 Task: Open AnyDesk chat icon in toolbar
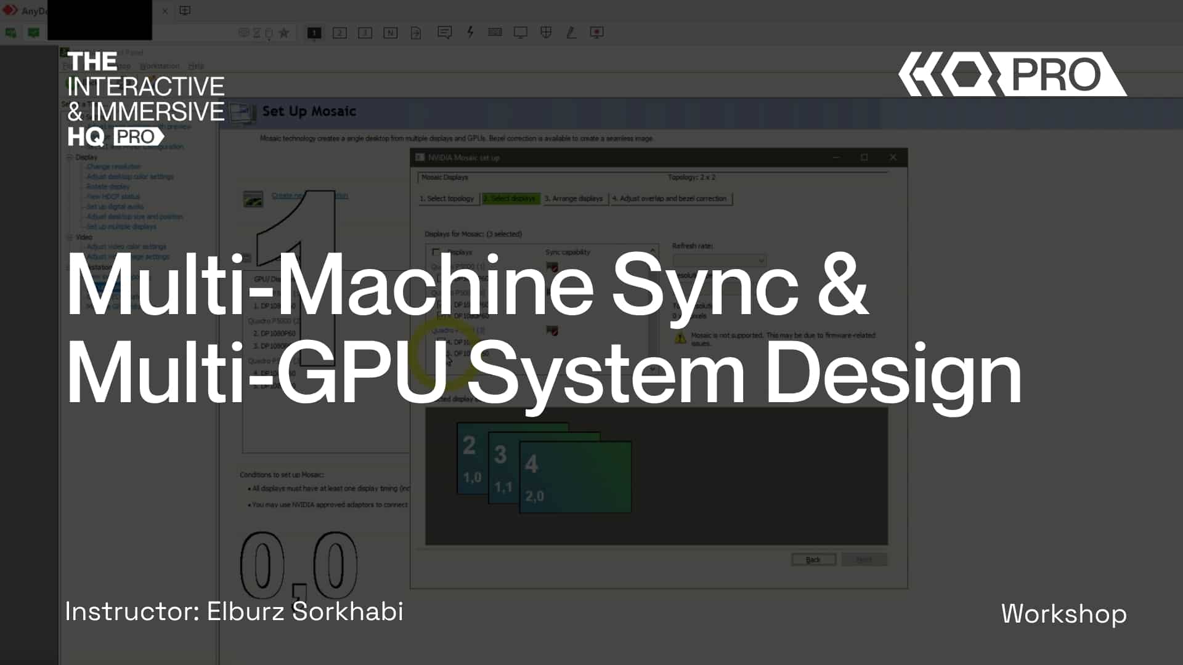pos(444,33)
